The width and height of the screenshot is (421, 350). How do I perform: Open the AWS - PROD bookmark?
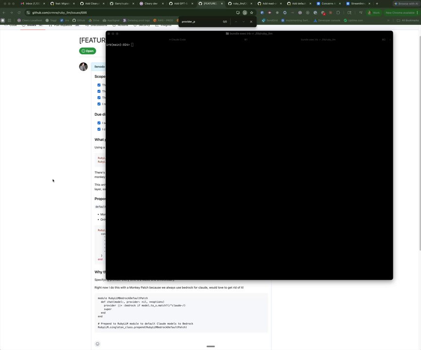163,20
